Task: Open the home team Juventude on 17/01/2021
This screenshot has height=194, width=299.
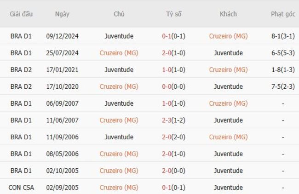Action: (x=119, y=70)
